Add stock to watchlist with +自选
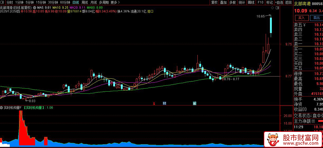The width and height of the screenshot is (323, 148). [x=279, y=2]
